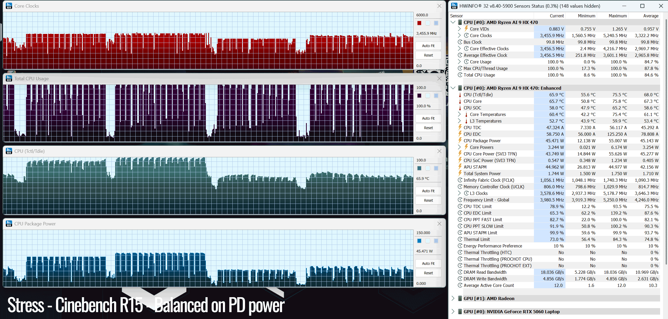This screenshot has height=319, width=668.
Task: Select the Max CPU/Thread Usage row
Action: click(555, 68)
